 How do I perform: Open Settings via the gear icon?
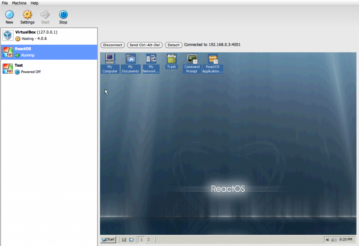(27, 15)
